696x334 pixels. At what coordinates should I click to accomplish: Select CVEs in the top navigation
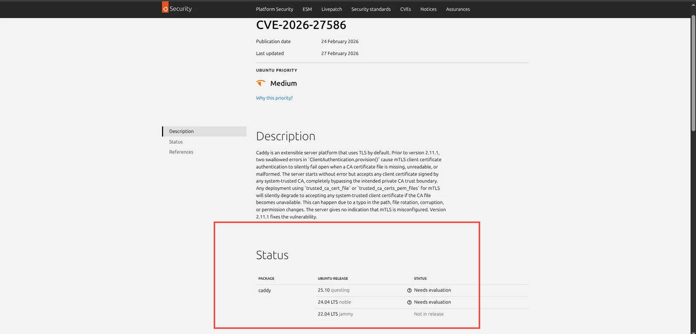tap(405, 9)
